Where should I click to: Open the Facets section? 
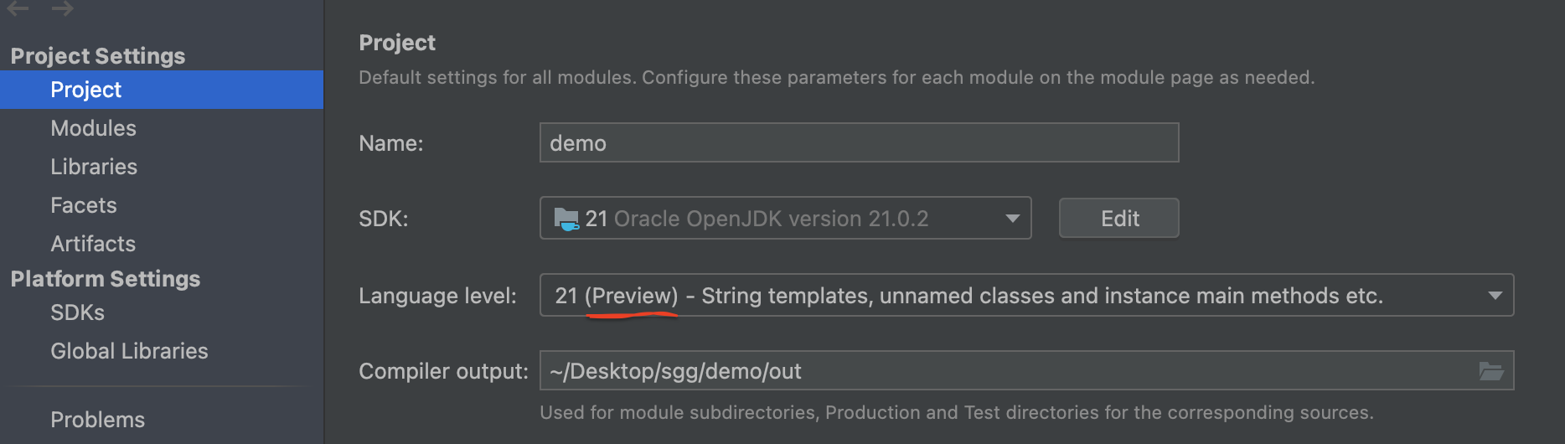(x=84, y=205)
